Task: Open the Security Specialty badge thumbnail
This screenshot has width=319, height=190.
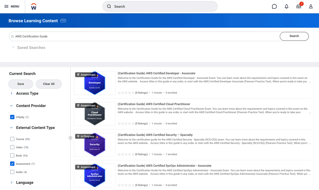Action: pos(95,145)
